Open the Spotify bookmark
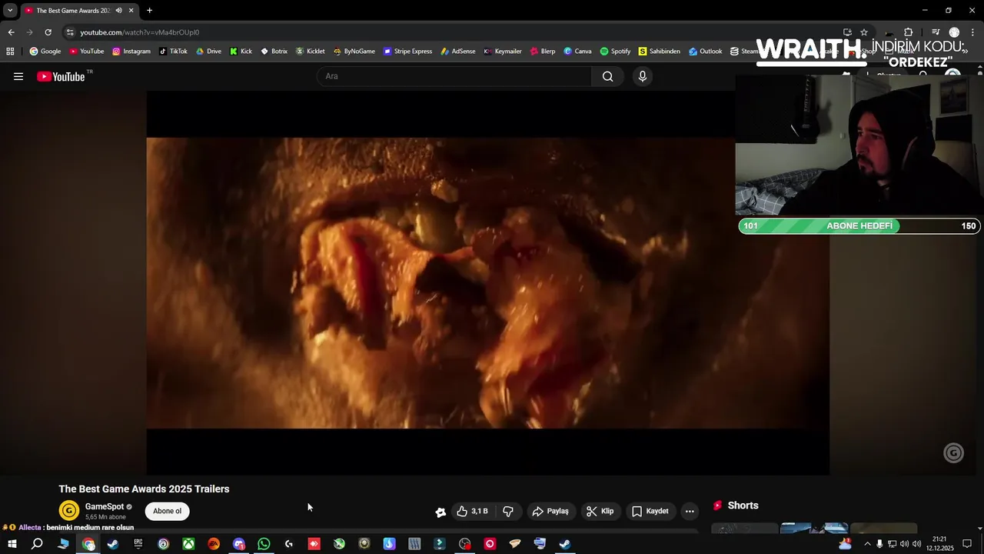This screenshot has height=554, width=984. coord(615,52)
